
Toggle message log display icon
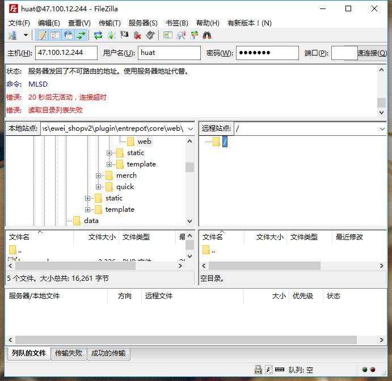42,35
